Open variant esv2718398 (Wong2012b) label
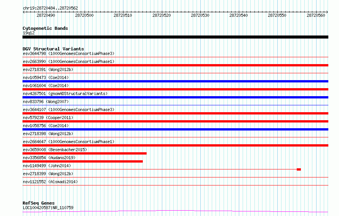This screenshot has height=216, width=339. (x=48, y=134)
